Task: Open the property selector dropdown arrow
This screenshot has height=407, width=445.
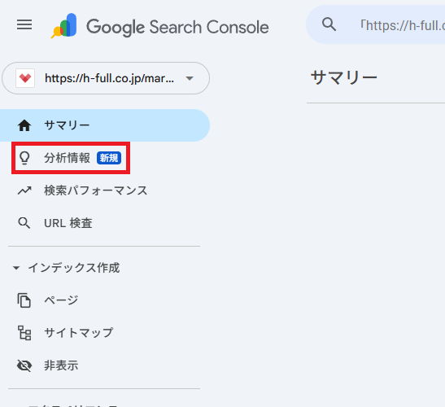Action: click(190, 78)
